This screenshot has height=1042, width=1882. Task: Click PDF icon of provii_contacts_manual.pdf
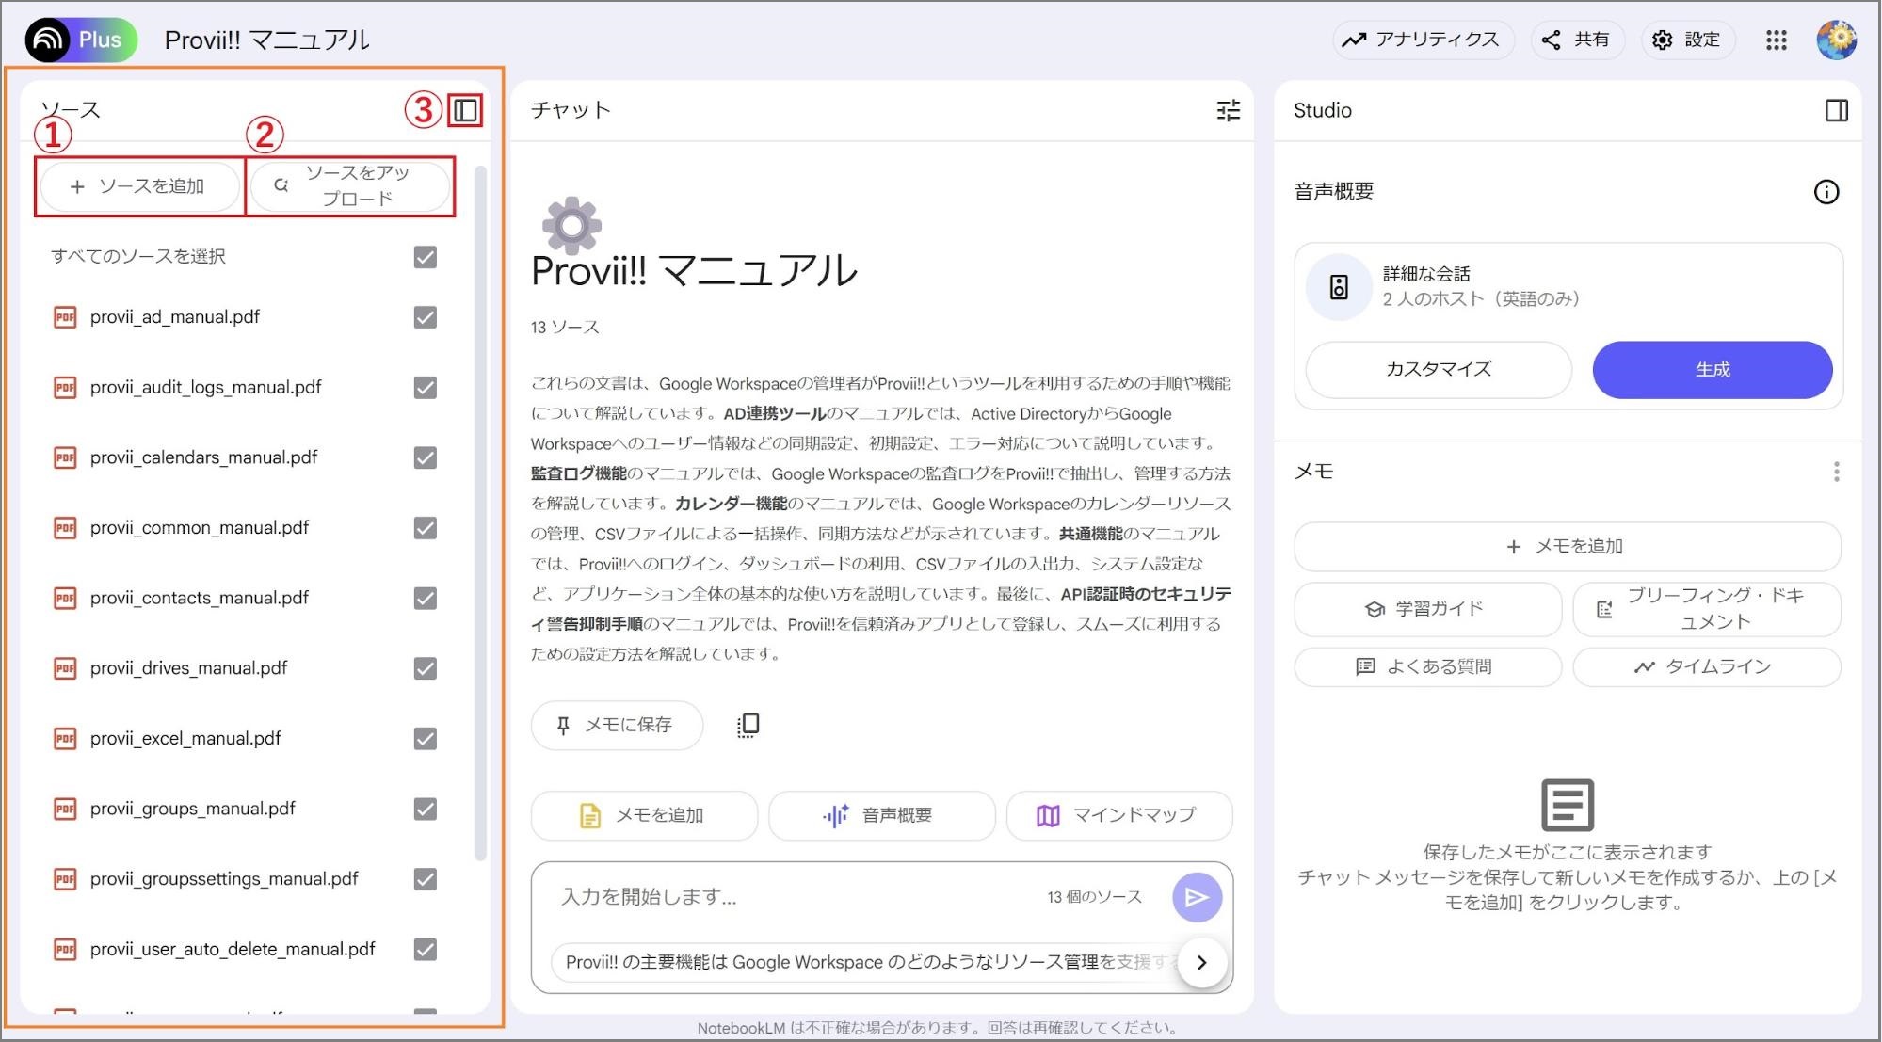[65, 599]
